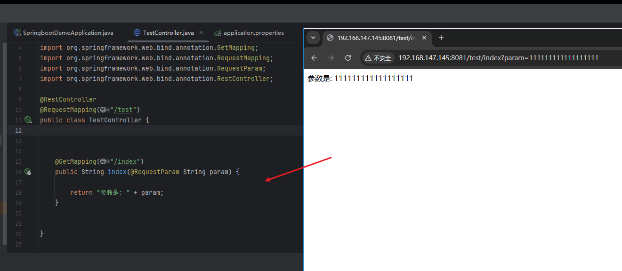Open the URL globe dropdown in @GetMapping

pos(105,161)
